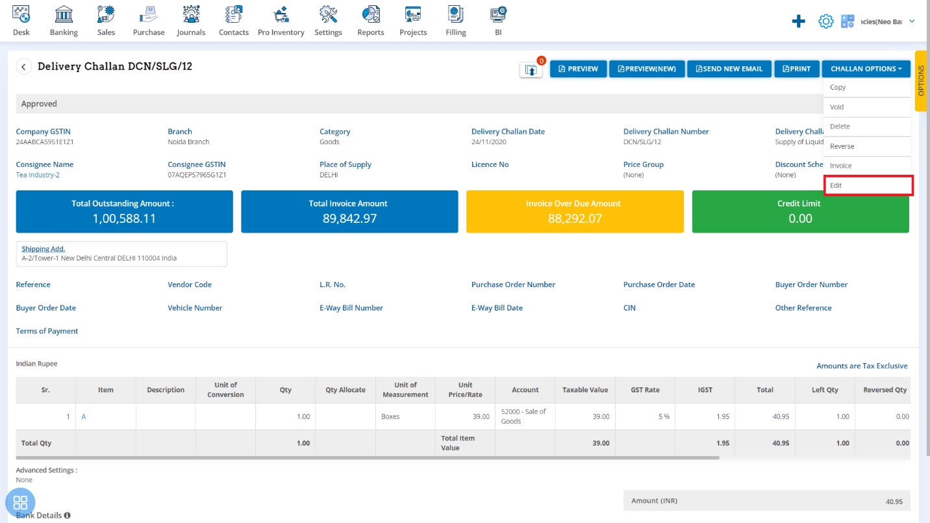Open the Sales module icon
The width and height of the screenshot is (930, 523).
coord(106,14)
